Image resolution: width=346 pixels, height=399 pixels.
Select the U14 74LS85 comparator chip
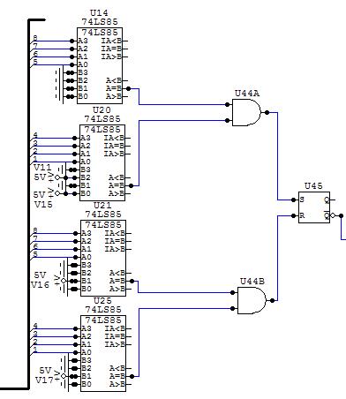pos(100,65)
